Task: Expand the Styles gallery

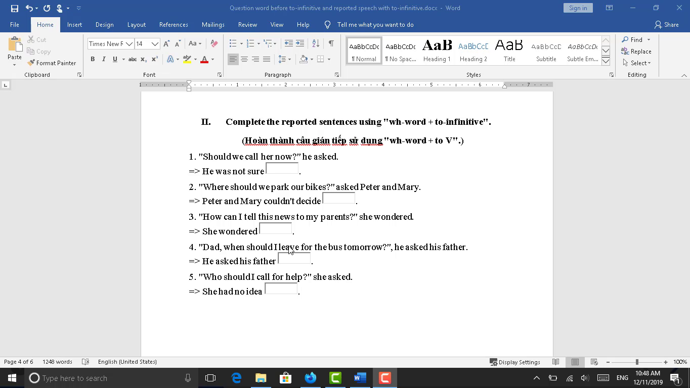Action: 606,62
